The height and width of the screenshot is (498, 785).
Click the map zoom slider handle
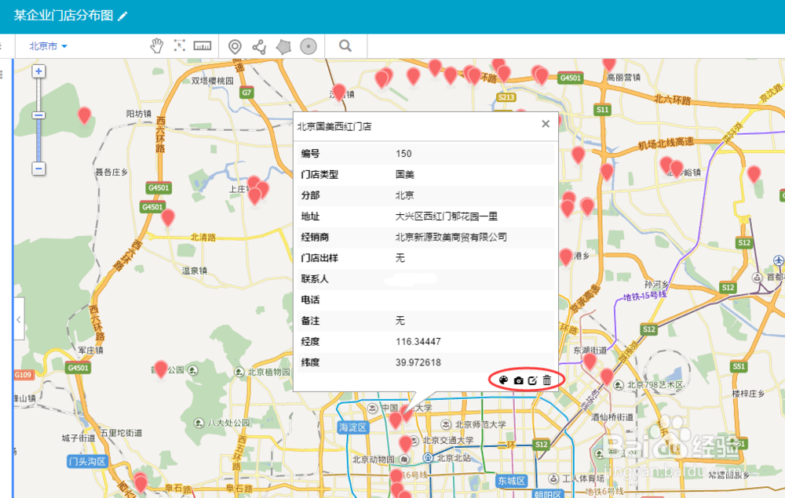tap(38, 115)
